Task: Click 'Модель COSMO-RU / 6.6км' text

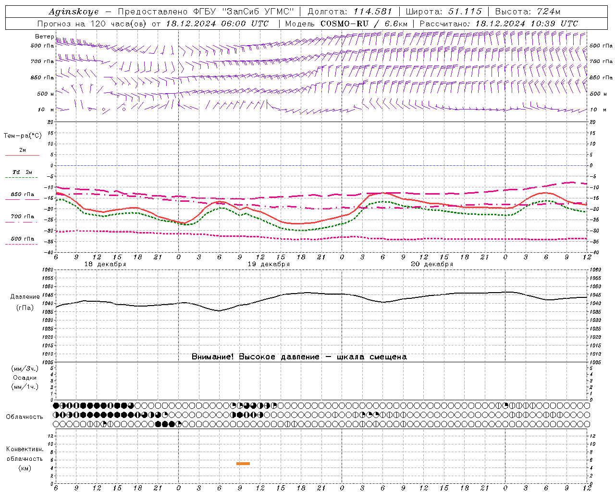Action: pyautogui.click(x=346, y=24)
